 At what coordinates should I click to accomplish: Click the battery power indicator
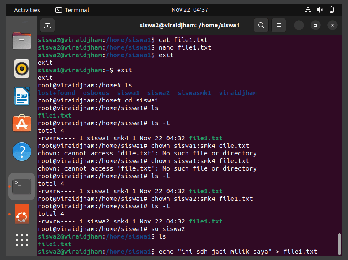(332, 10)
